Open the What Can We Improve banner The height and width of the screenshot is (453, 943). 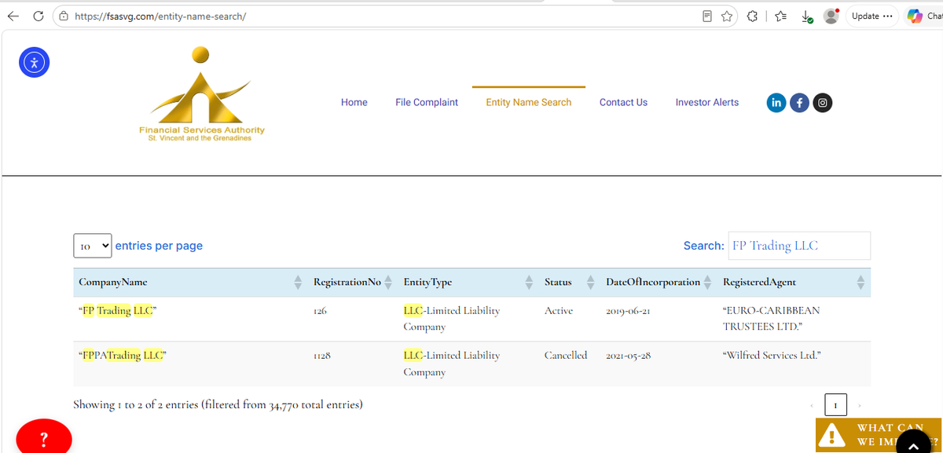click(879, 435)
